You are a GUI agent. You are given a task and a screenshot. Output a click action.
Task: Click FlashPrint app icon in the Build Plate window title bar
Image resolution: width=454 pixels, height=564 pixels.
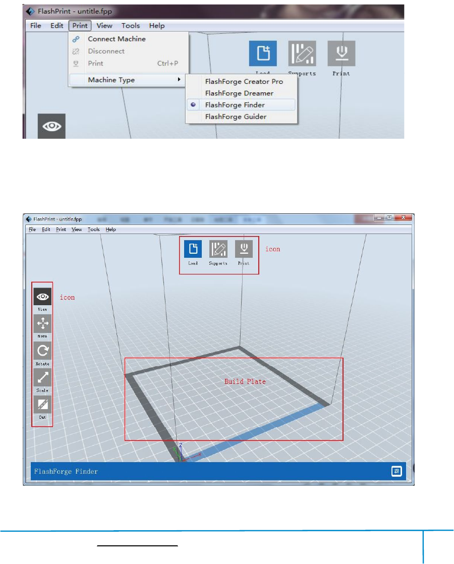click(x=29, y=219)
